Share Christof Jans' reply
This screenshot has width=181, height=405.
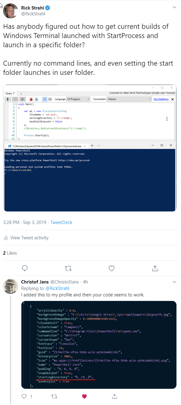click(x=114, y=396)
